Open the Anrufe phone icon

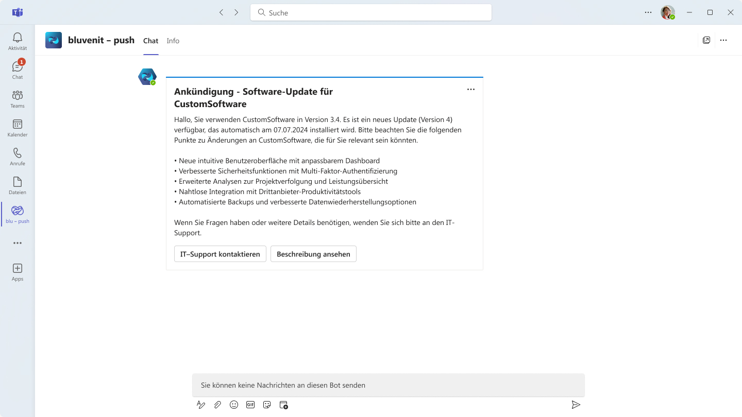(x=18, y=153)
